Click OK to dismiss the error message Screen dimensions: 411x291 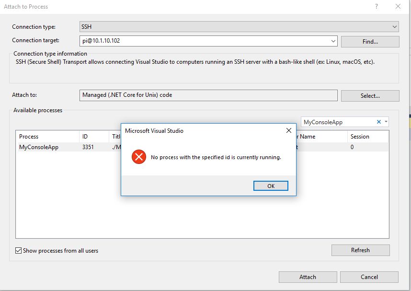[271, 186]
